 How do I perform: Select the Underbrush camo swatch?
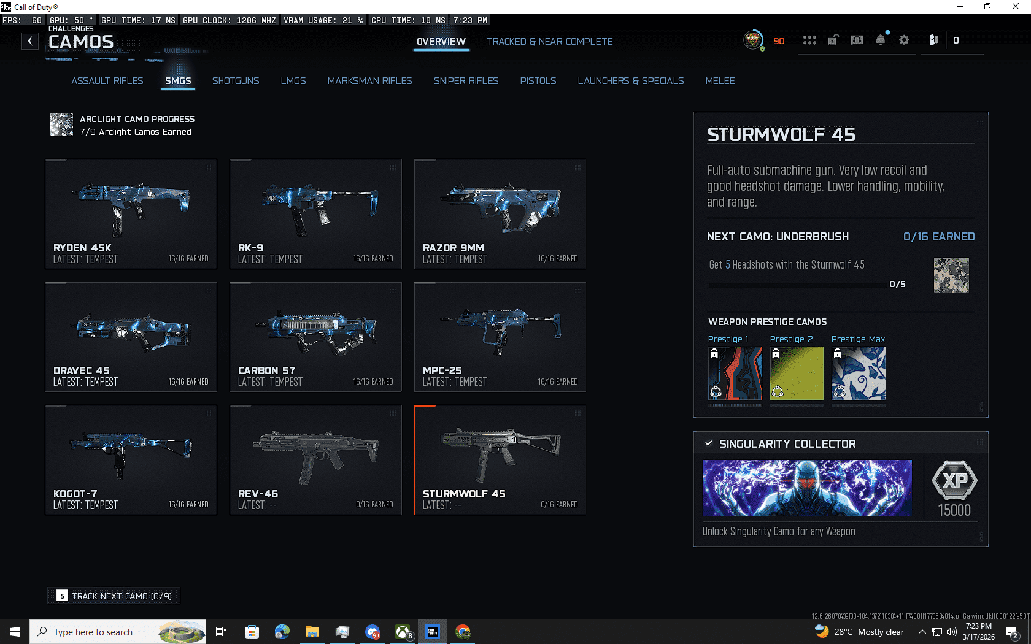(x=951, y=275)
